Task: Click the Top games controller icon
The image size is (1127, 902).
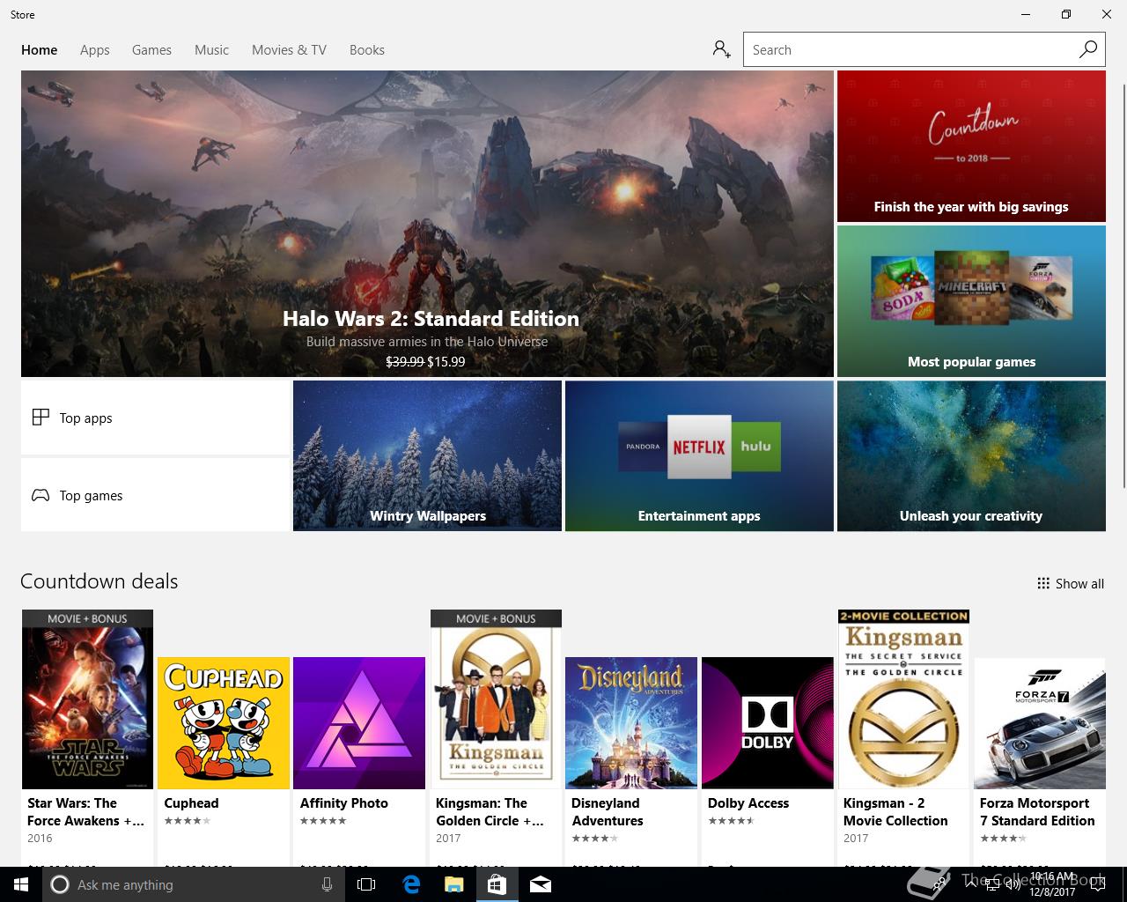Action: (x=41, y=495)
